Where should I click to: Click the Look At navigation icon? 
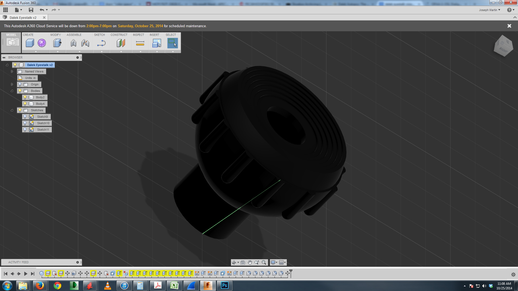(x=243, y=262)
